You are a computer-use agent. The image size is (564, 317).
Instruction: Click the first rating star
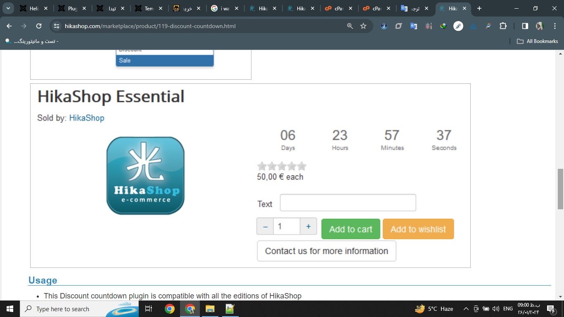coord(262,166)
